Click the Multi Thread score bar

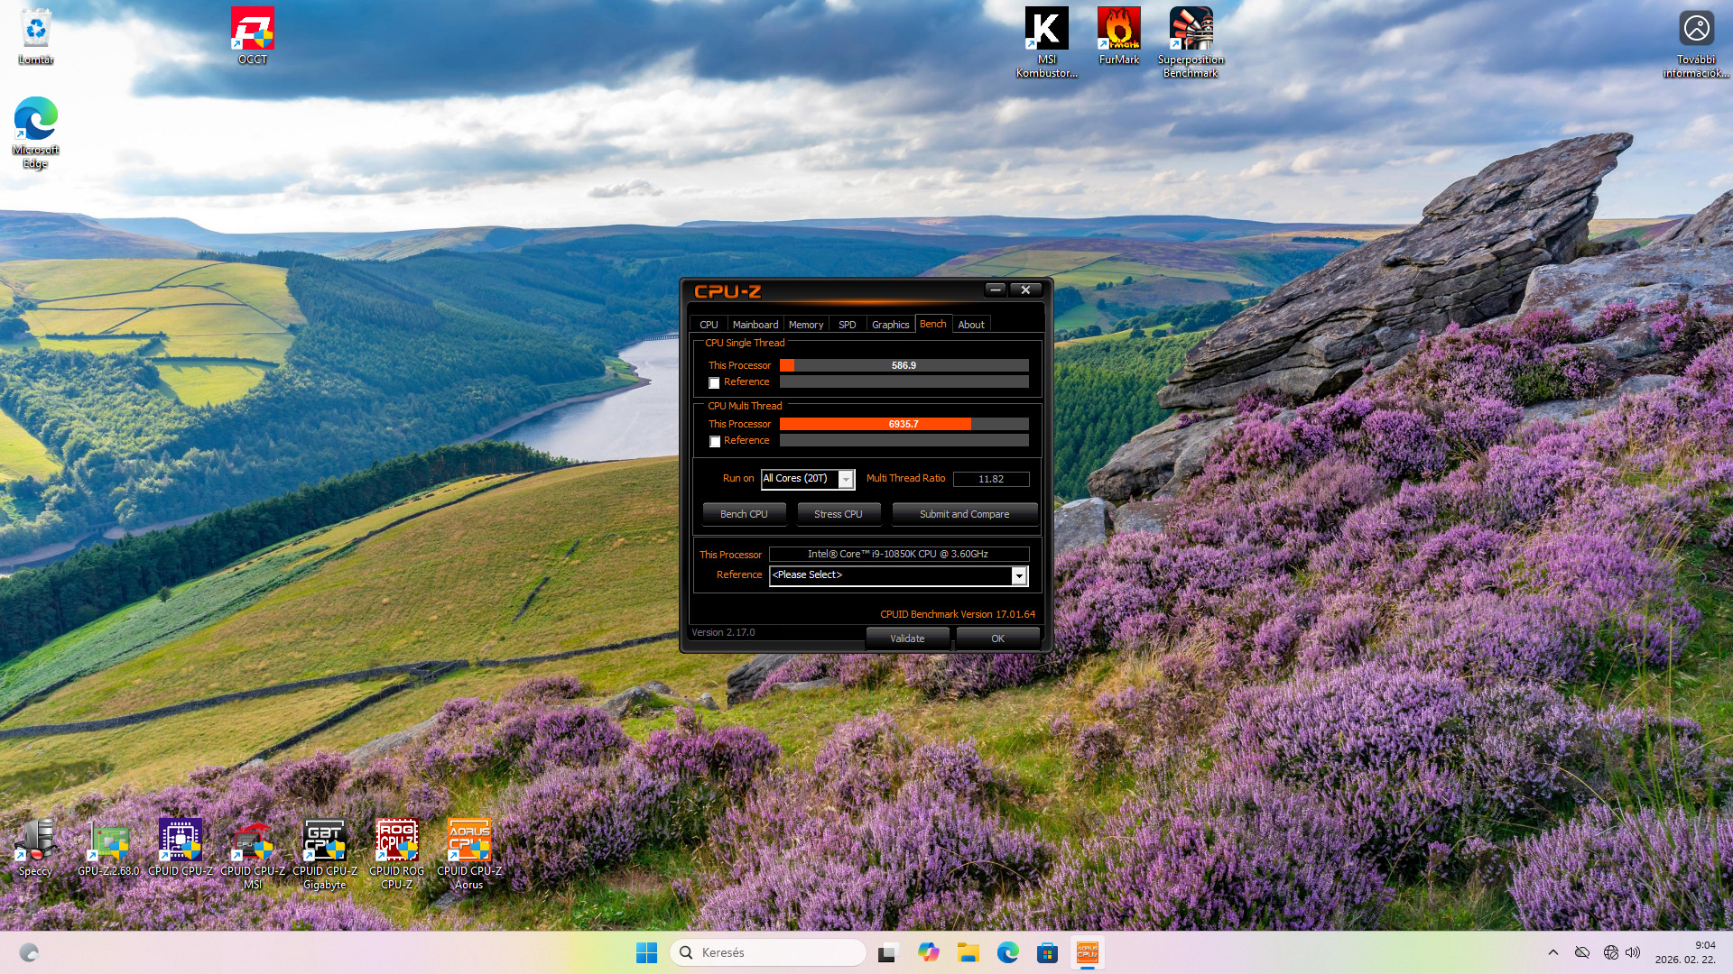(904, 424)
